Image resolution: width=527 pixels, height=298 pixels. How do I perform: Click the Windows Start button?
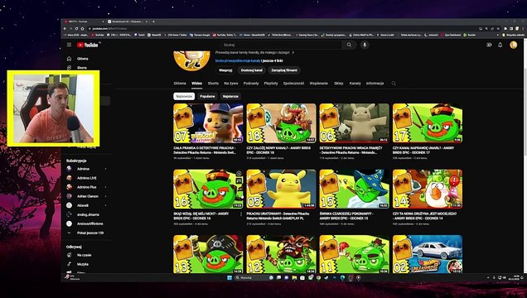[230, 278]
